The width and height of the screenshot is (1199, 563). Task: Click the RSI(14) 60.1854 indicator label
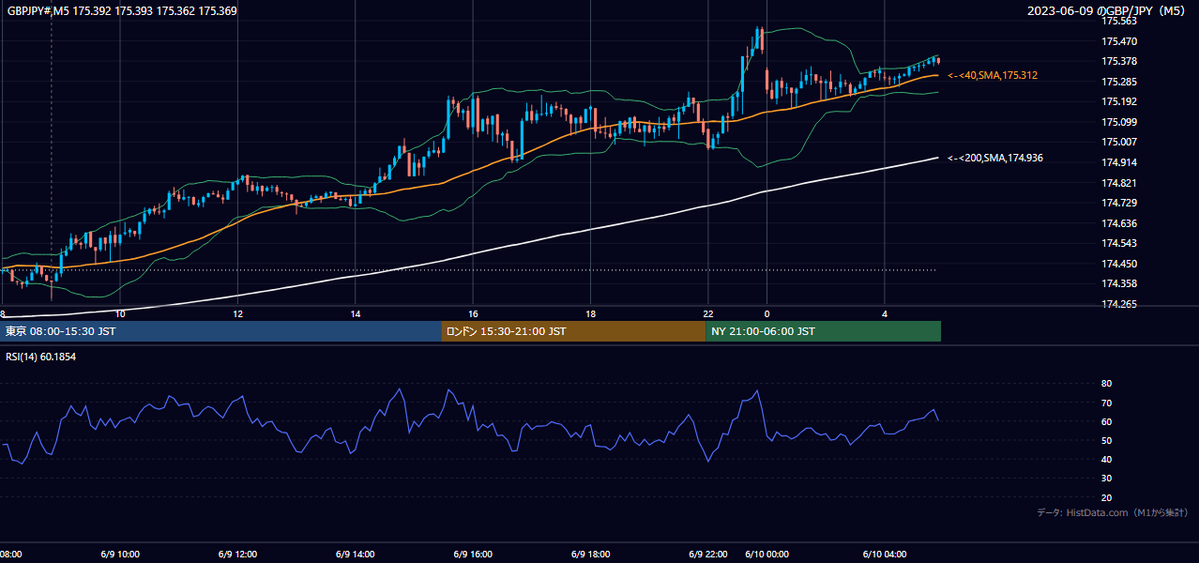tap(41, 357)
